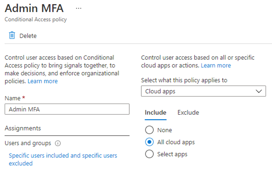Show info tooltip next to Users and groups
The width and height of the screenshot is (272, 172).
point(58,143)
